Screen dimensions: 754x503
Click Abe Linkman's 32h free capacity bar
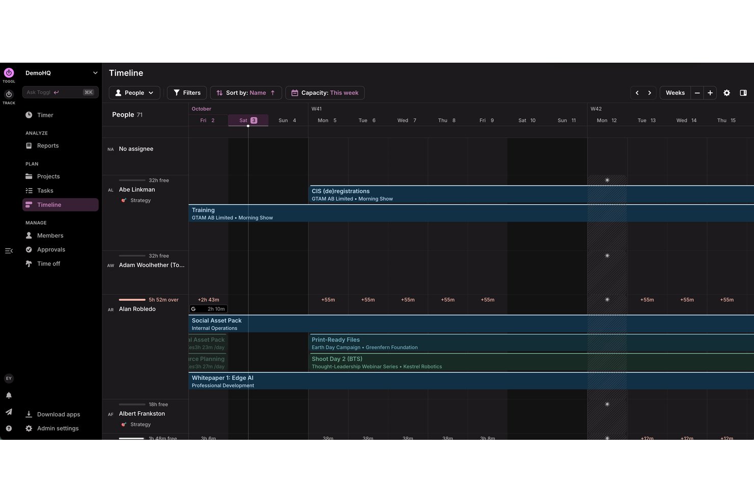click(x=132, y=180)
